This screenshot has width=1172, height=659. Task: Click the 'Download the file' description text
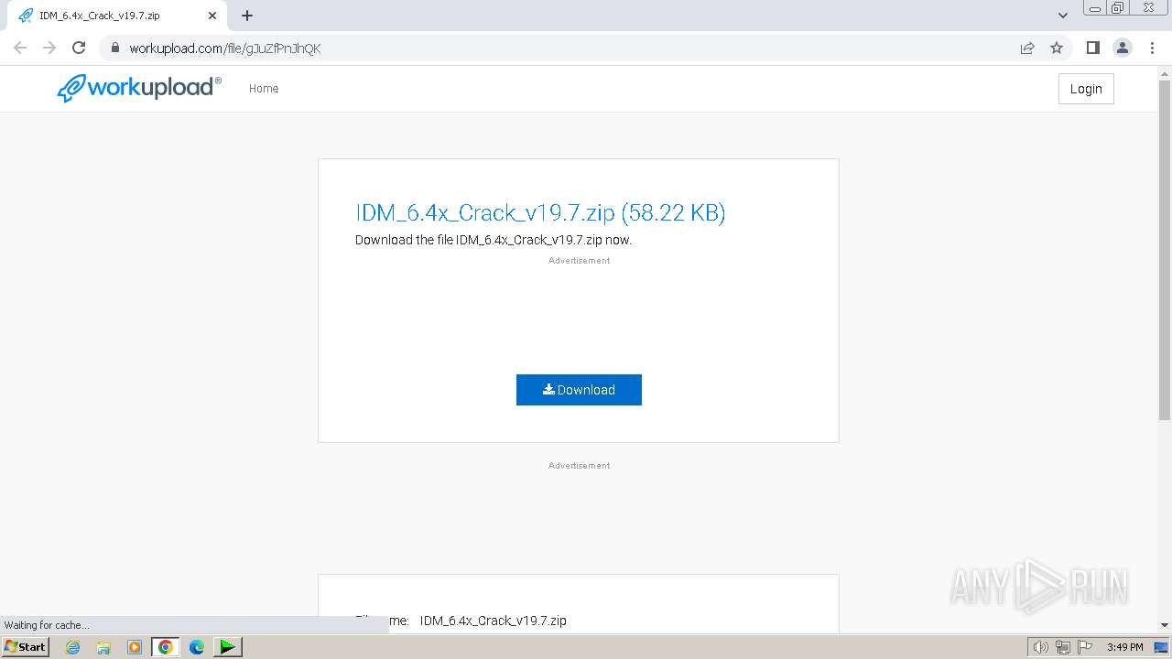[x=494, y=240]
